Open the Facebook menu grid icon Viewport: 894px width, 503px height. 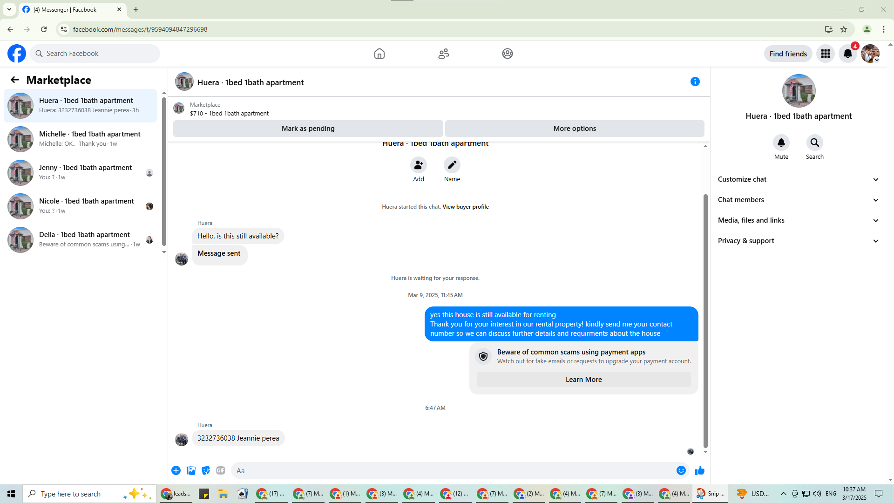[x=826, y=54]
